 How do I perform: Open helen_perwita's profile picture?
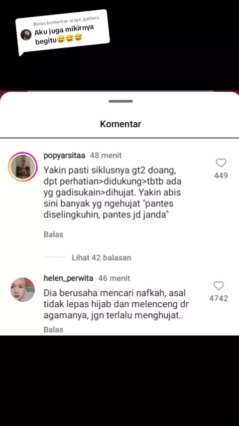pyautogui.click(x=22, y=290)
